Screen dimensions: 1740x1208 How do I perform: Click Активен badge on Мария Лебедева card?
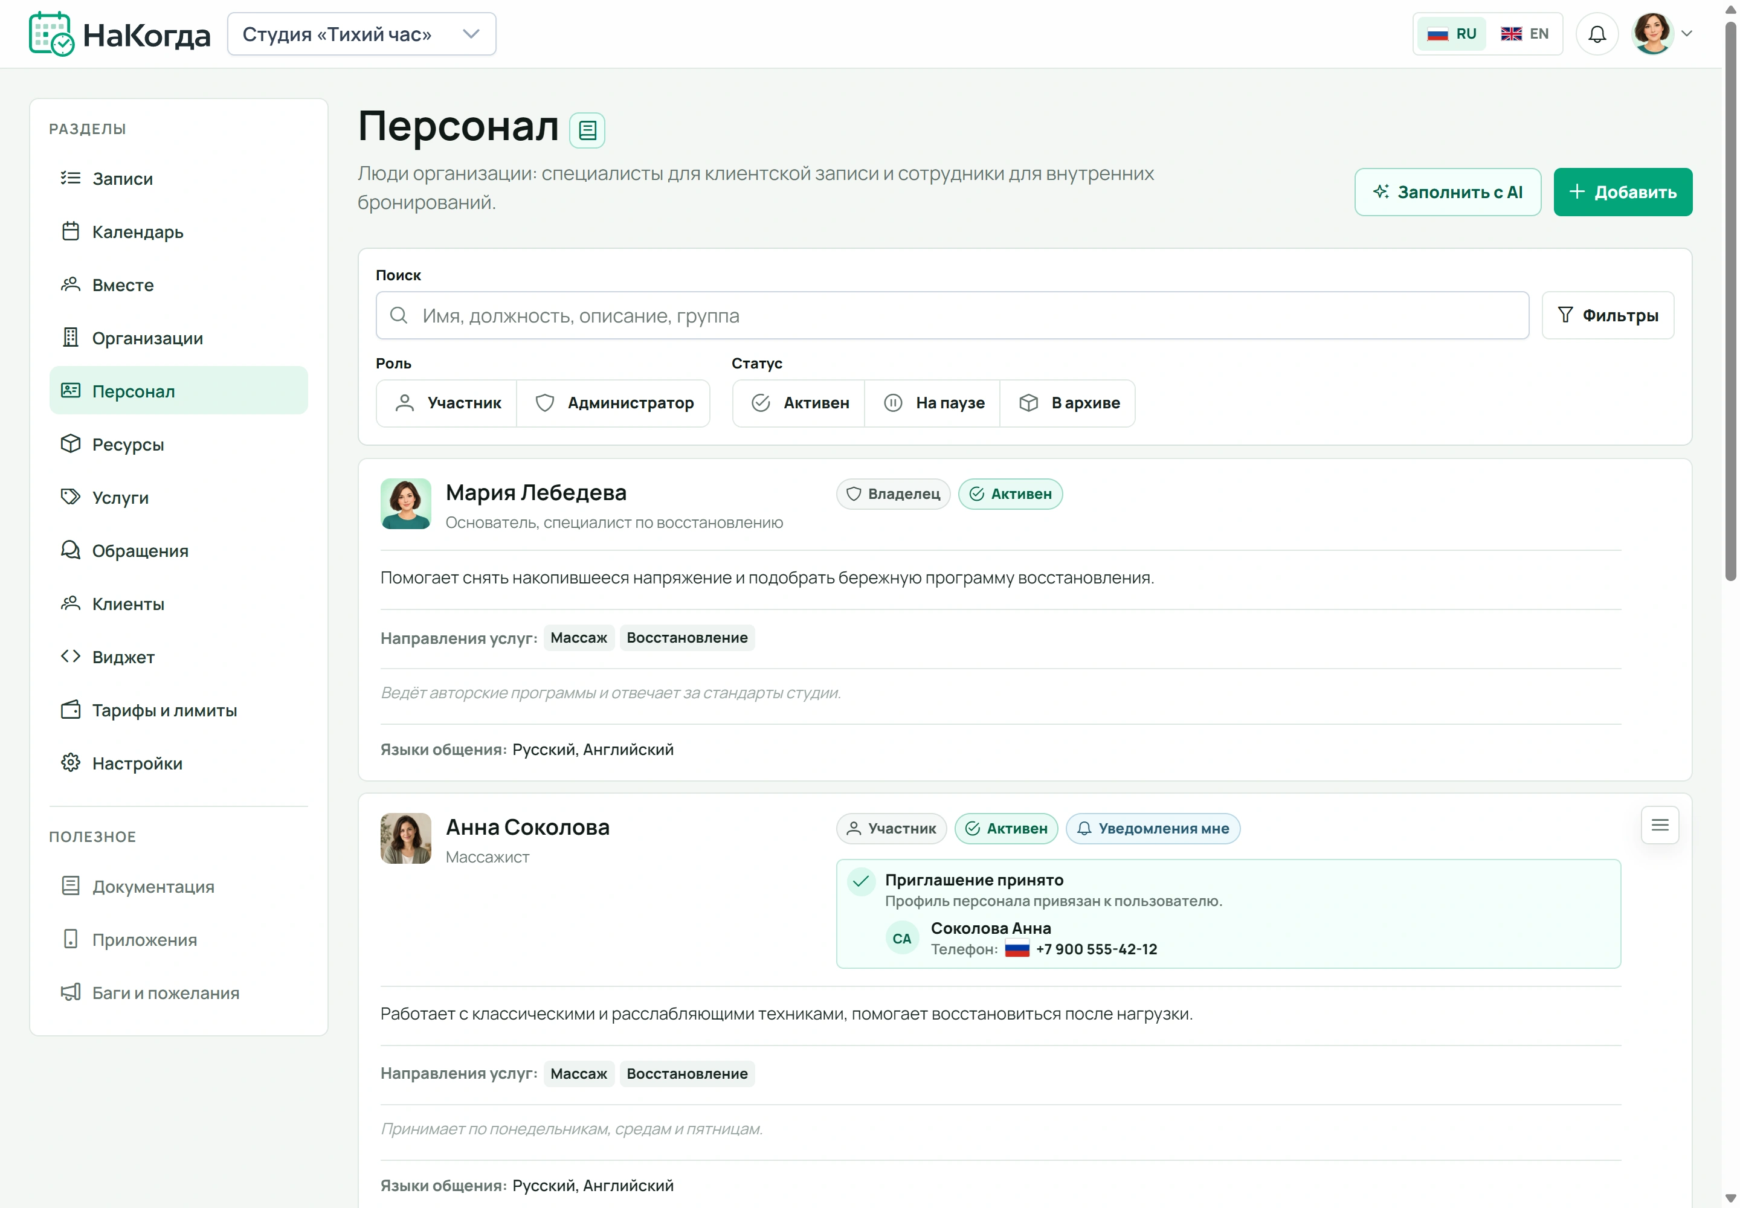1010,494
